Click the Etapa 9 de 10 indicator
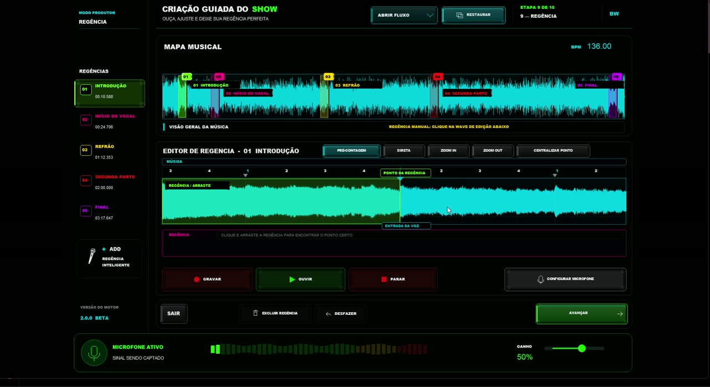710x387 pixels. tap(537, 8)
